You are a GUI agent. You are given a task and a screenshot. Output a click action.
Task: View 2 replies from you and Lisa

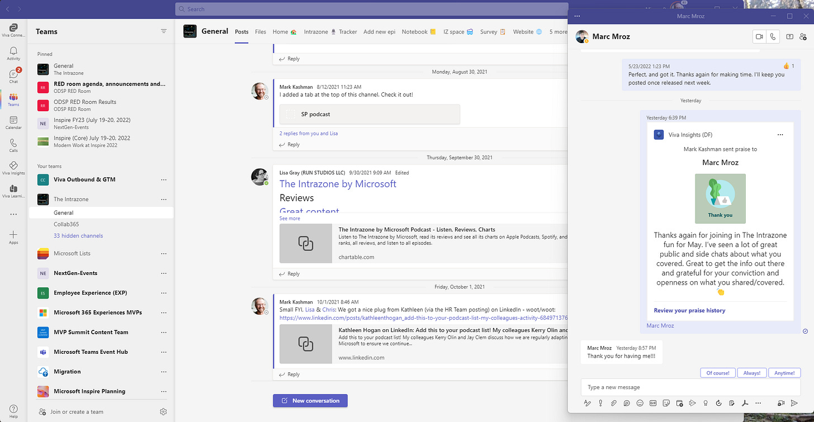pos(309,133)
